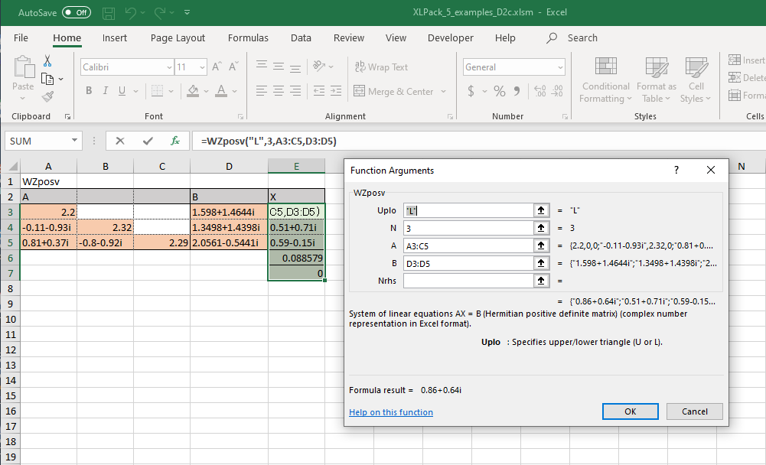
Task: Toggle align left
Action: (262, 91)
